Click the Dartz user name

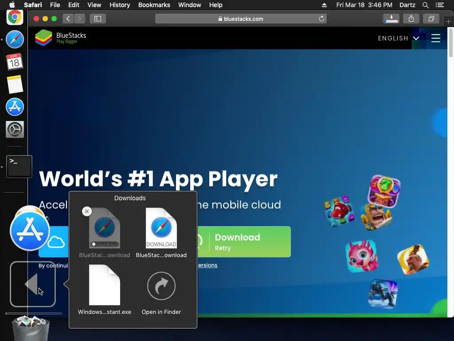(407, 5)
